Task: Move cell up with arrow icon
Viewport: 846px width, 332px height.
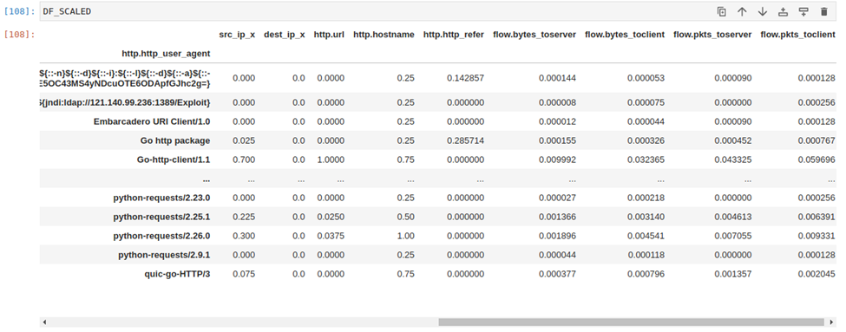Action: 742,11
